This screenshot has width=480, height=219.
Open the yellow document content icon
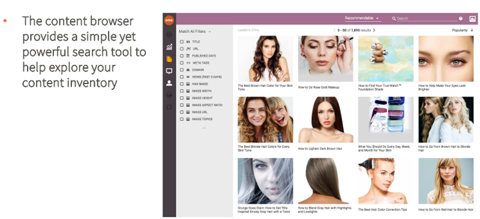coord(169,59)
